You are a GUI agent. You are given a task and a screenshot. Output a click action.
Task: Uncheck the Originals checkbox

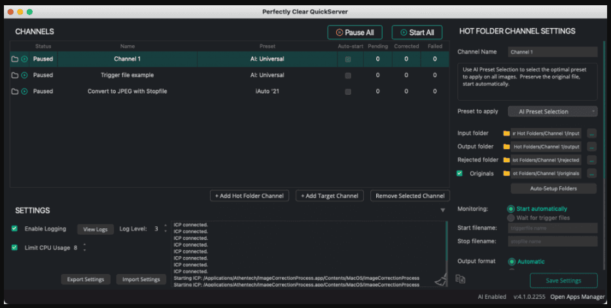tap(459, 173)
